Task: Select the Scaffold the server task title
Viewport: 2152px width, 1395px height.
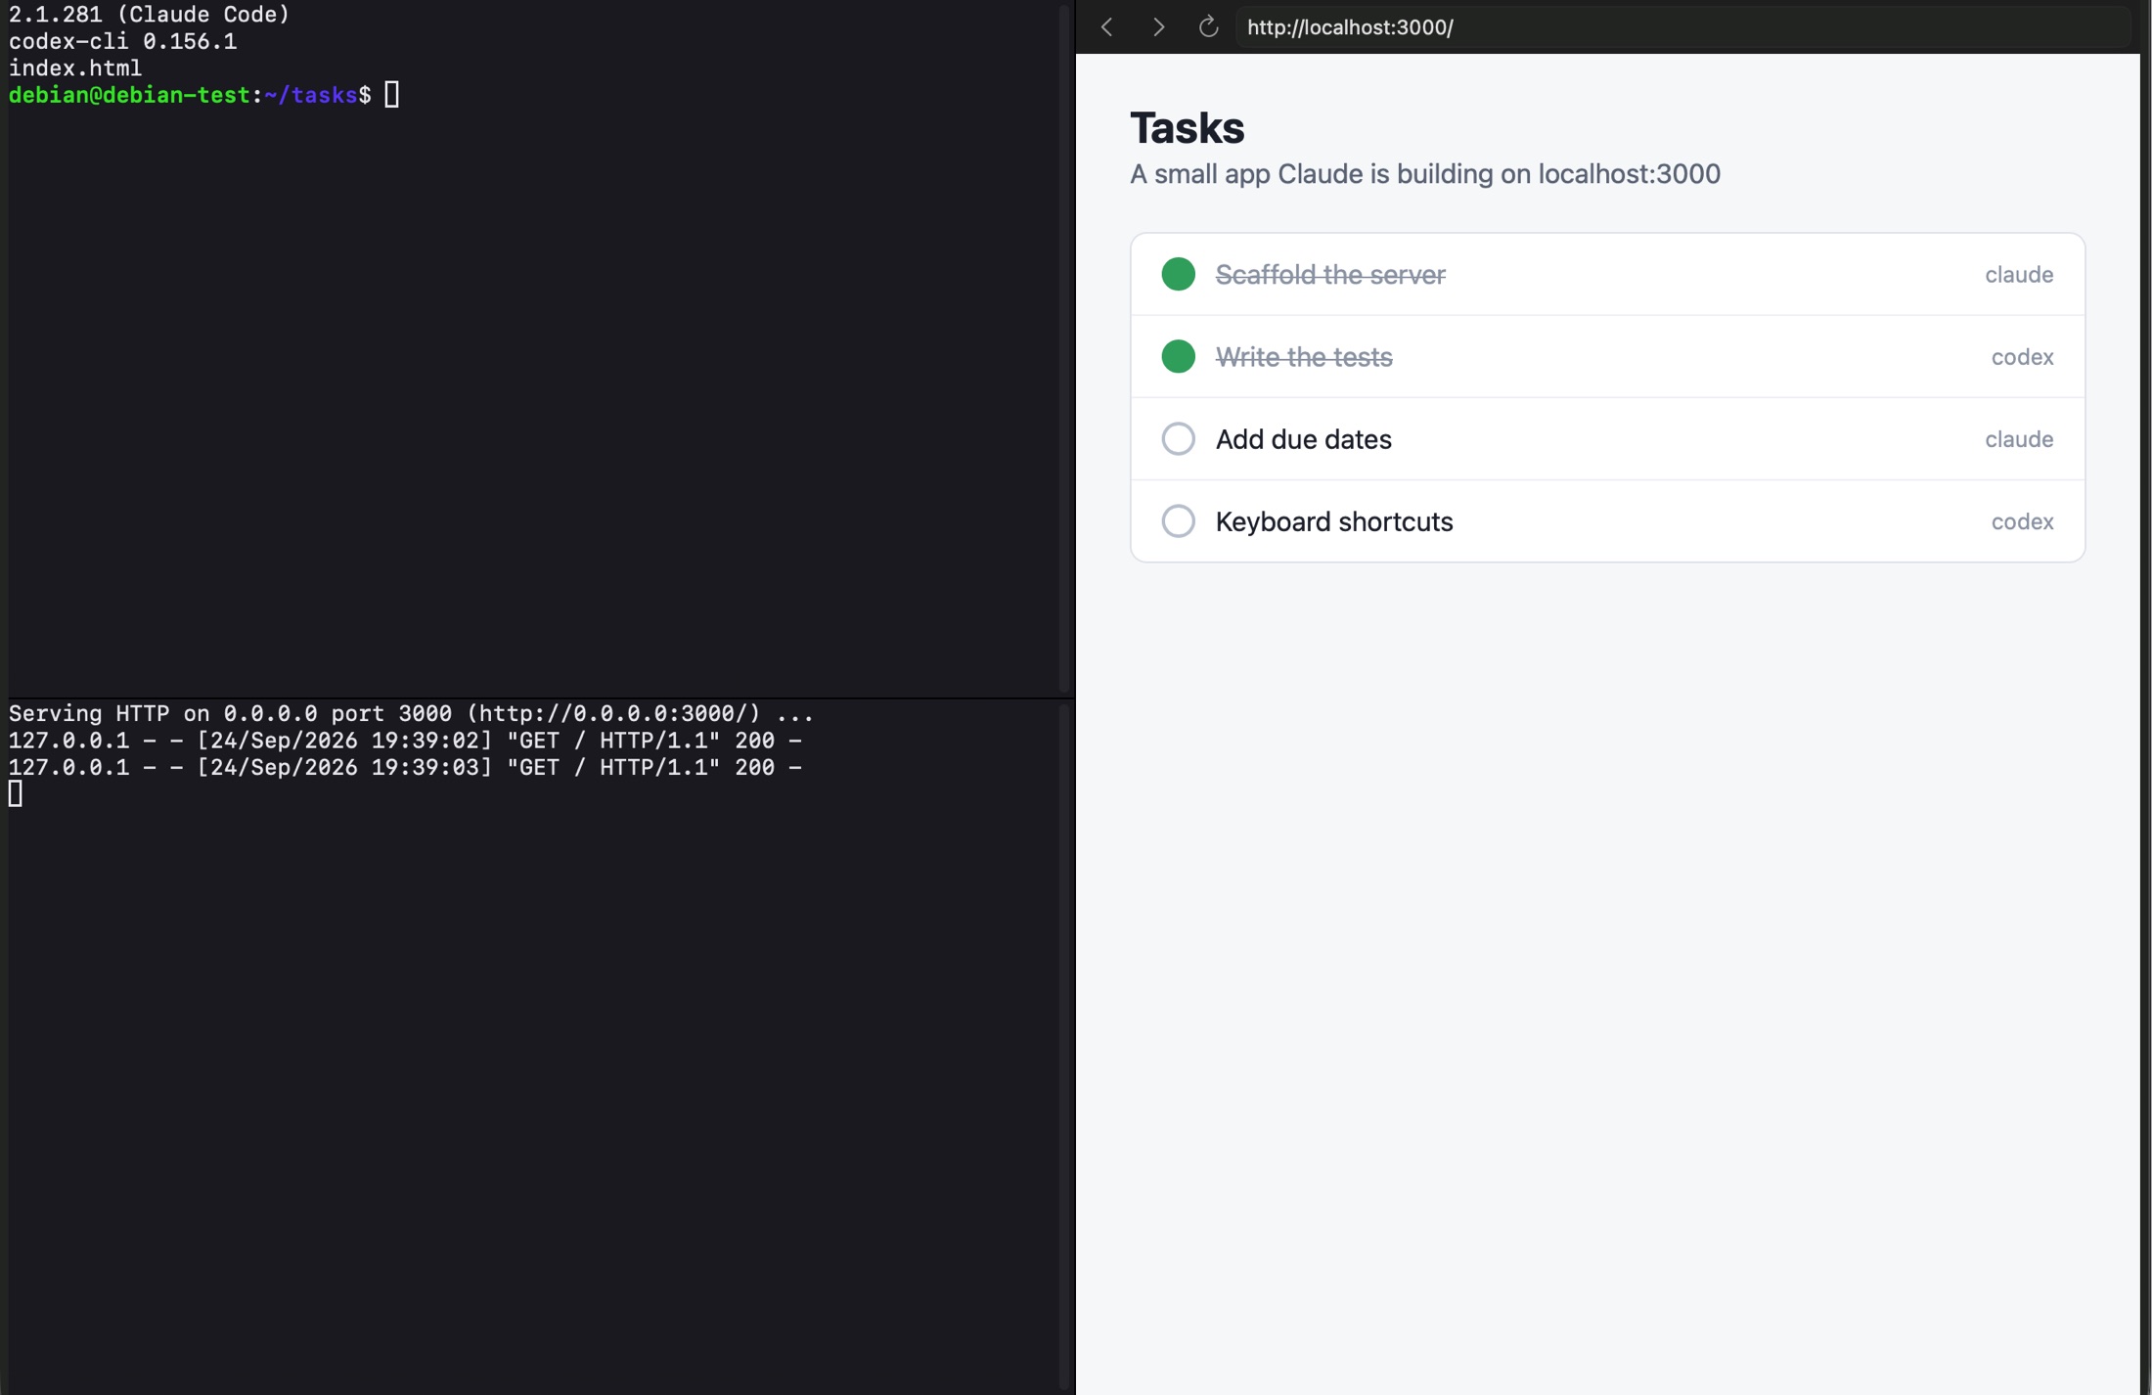Action: point(1330,275)
